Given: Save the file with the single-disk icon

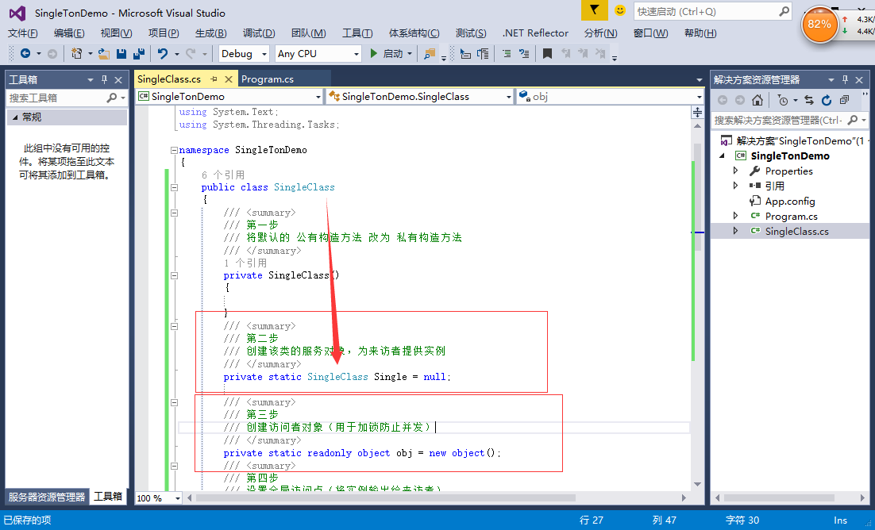Looking at the screenshot, I should (121, 54).
